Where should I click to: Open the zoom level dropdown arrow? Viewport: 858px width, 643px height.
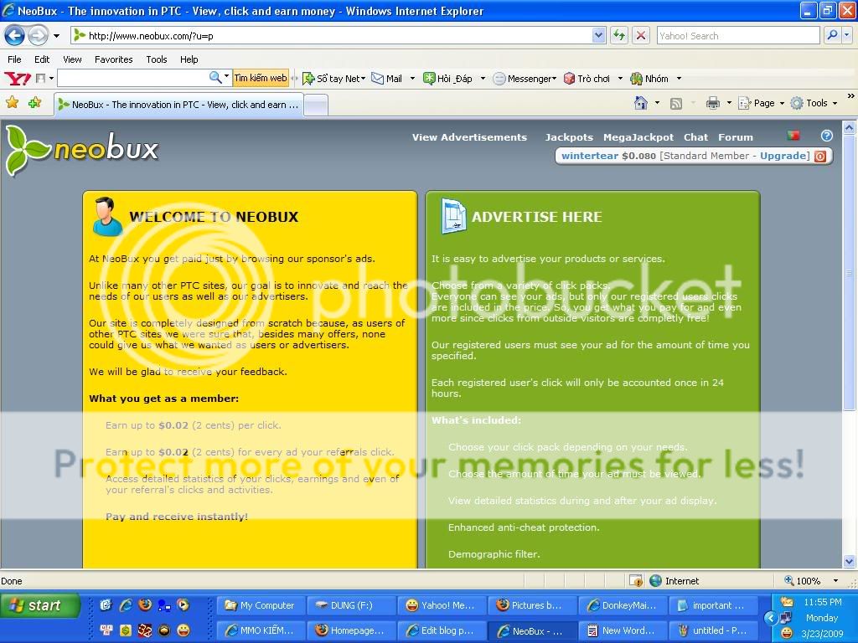click(x=835, y=581)
